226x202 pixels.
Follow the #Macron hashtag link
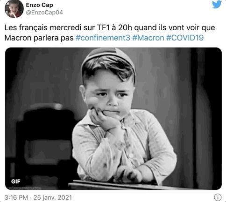148,38
